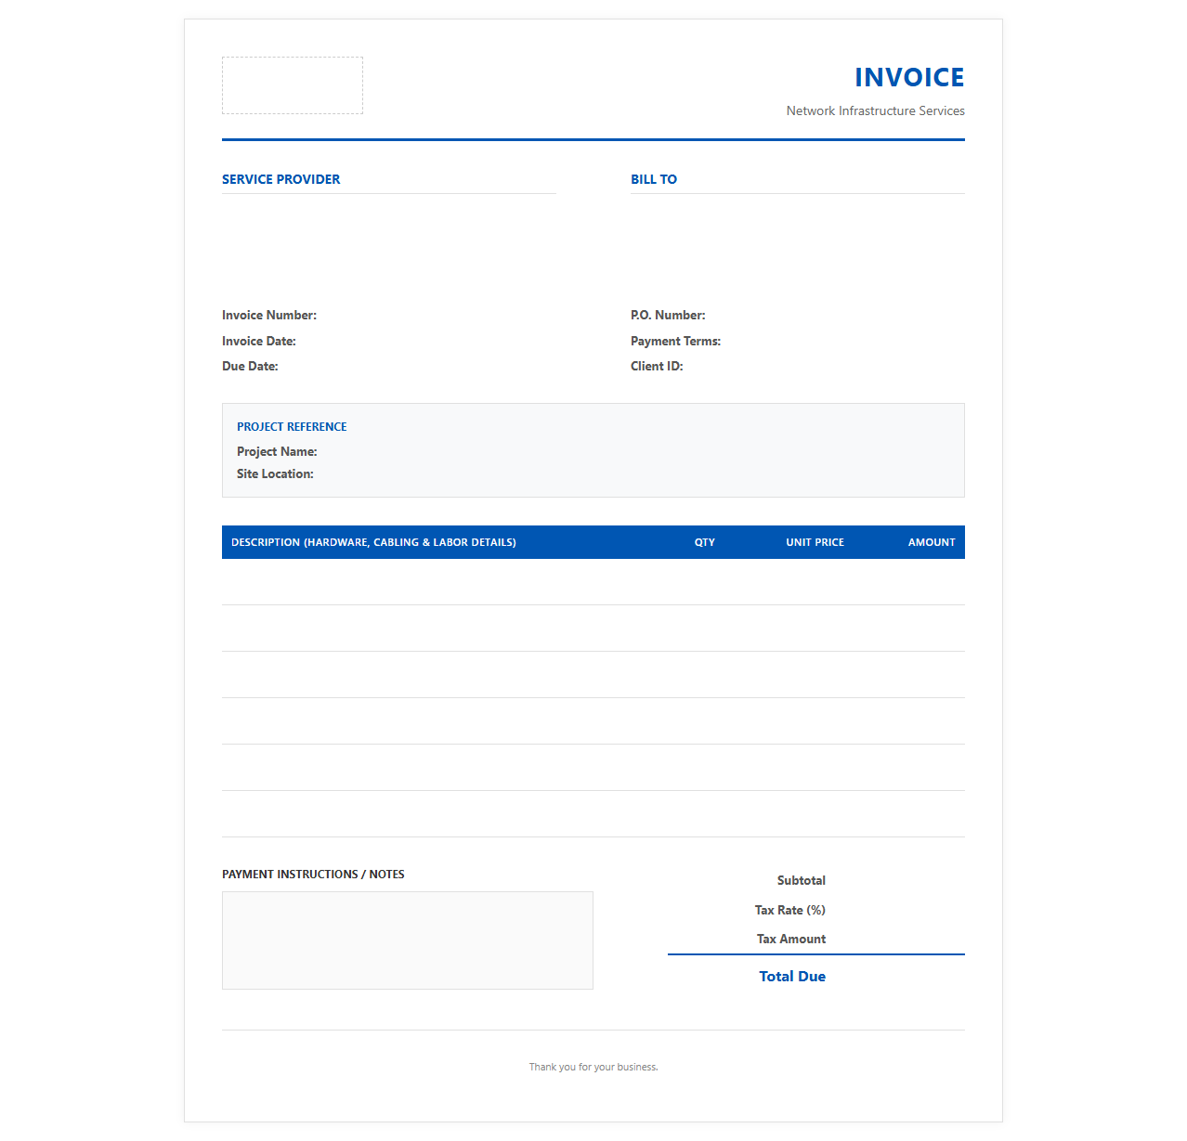Click the Tax Amount label
The image size is (1187, 1141).
(x=791, y=939)
